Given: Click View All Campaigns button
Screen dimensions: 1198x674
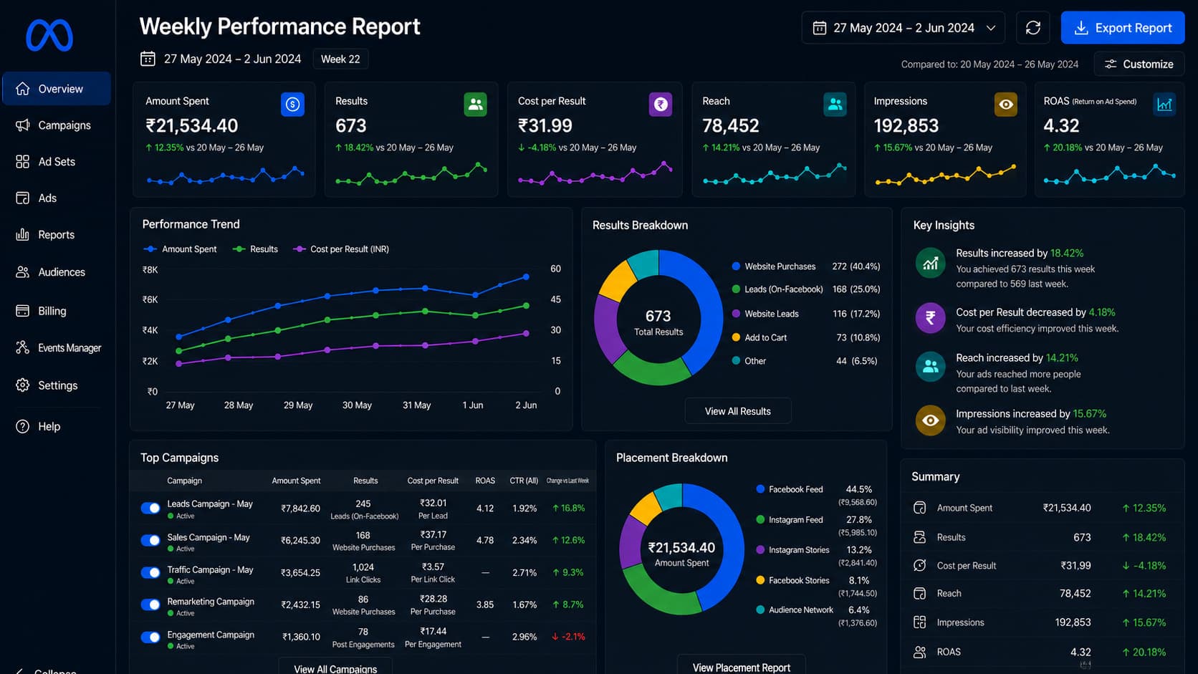Looking at the screenshot, I should click(x=335, y=668).
